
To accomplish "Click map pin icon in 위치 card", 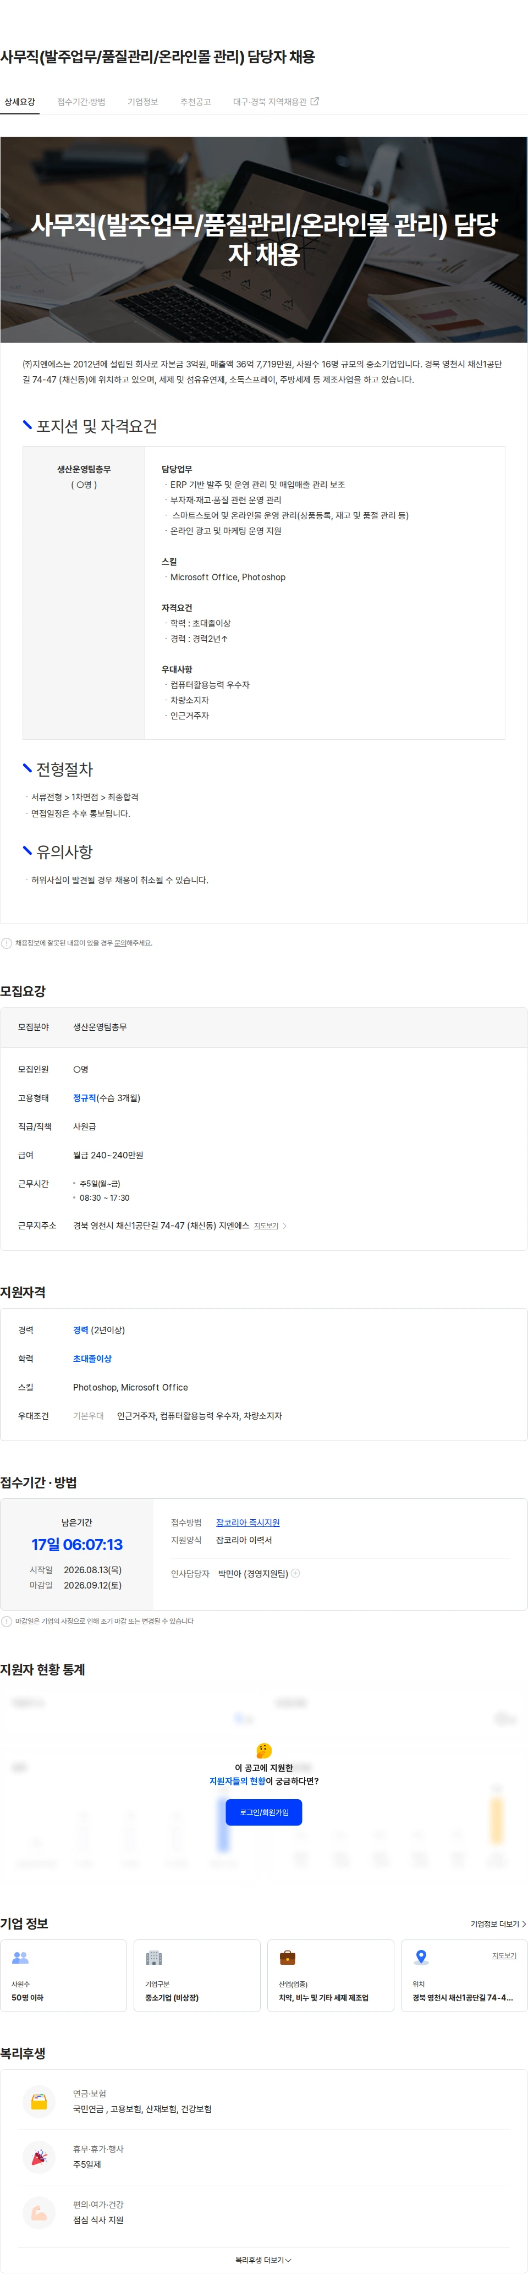I will coord(421,1958).
